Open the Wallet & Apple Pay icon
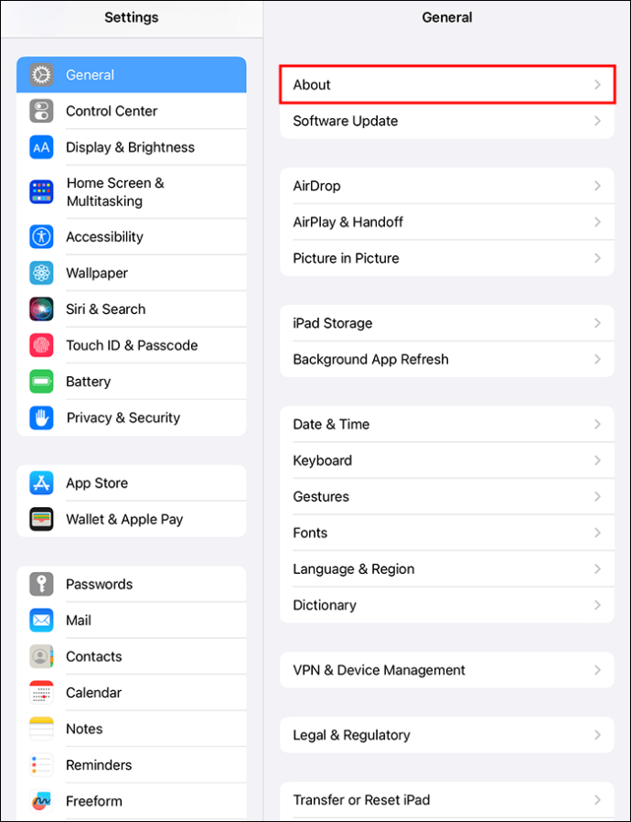Screen dimensions: 631x822 [x=41, y=519]
